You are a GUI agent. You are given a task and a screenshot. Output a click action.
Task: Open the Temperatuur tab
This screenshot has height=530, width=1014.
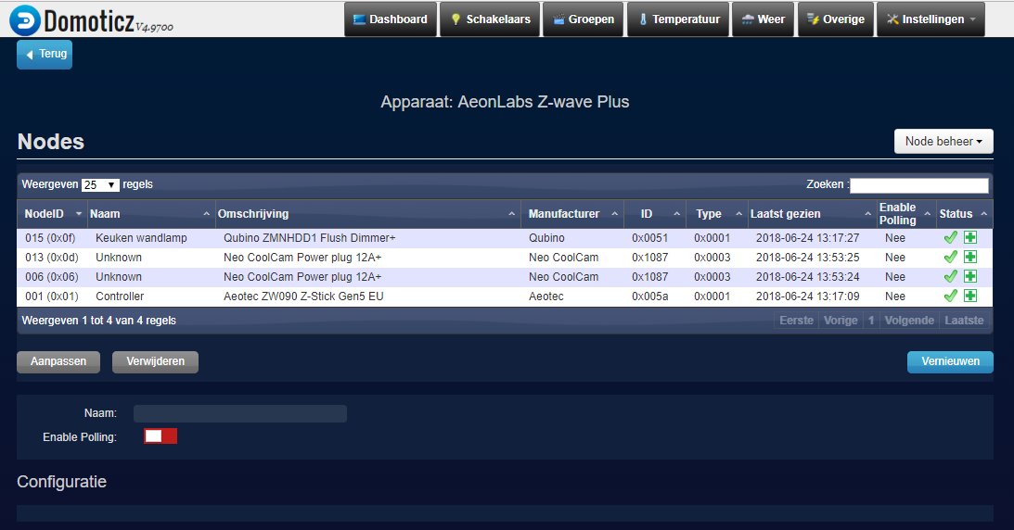click(x=678, y=19)
